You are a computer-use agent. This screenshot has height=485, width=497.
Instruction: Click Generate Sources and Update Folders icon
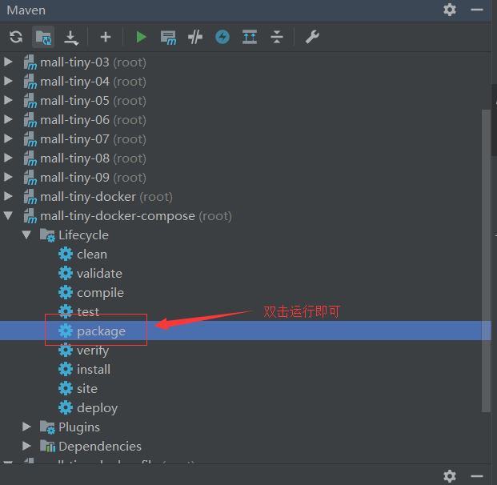(43, 37)
